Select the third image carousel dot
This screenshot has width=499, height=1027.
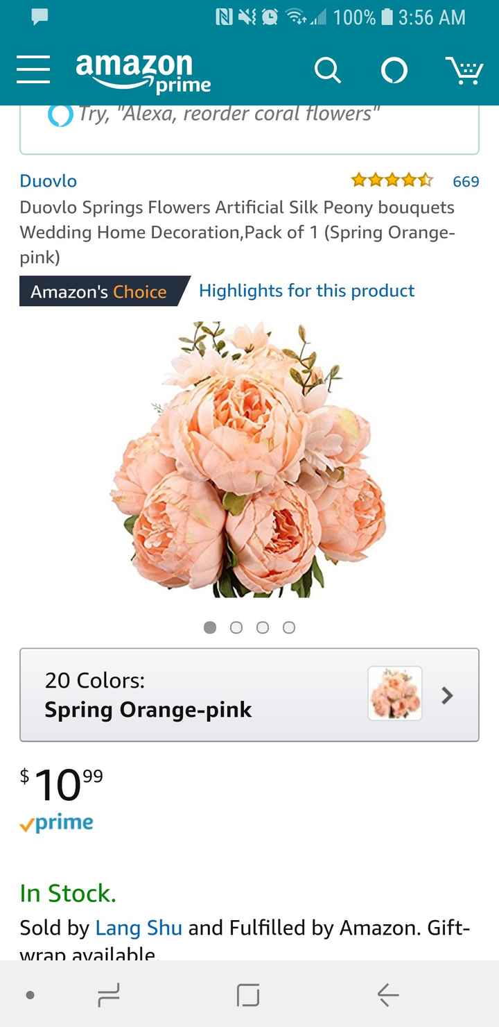coord(263,627)
